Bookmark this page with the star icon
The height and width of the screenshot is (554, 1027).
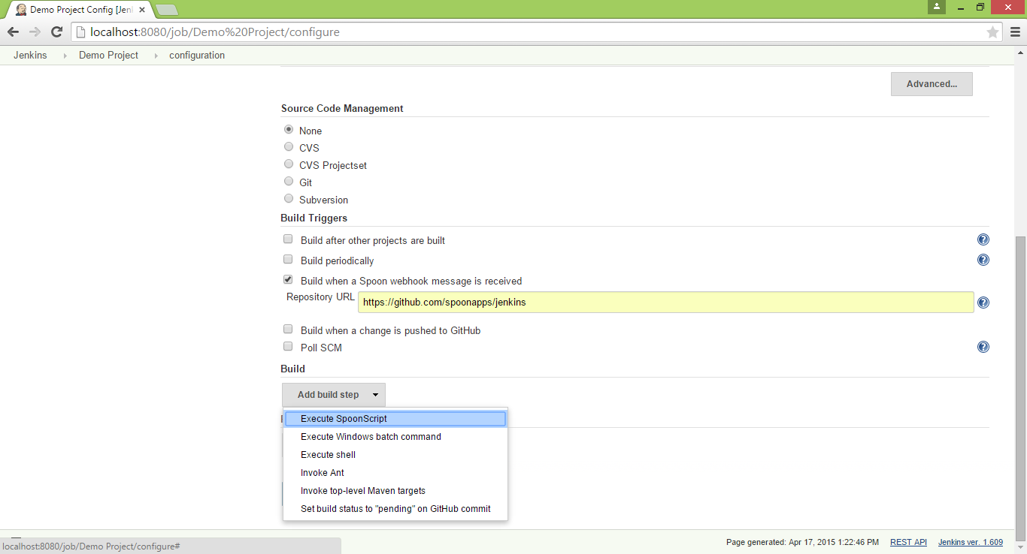(x=992, y=32)
